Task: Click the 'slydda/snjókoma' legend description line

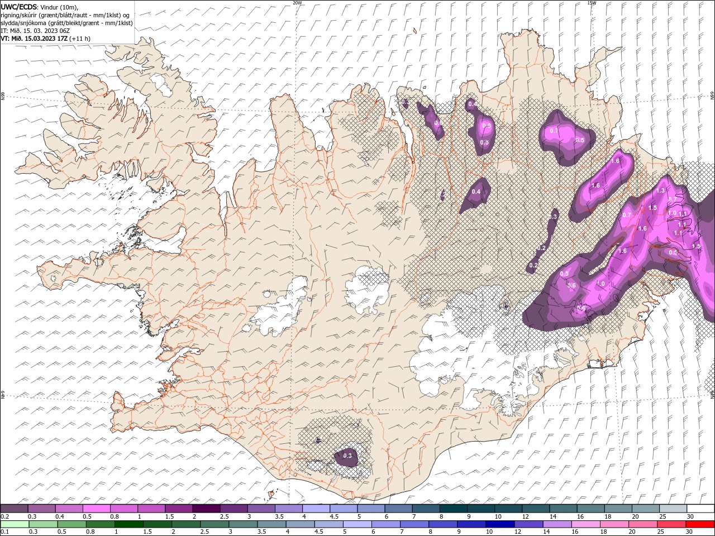Action: pyautogui.click(x=66, y=23)
